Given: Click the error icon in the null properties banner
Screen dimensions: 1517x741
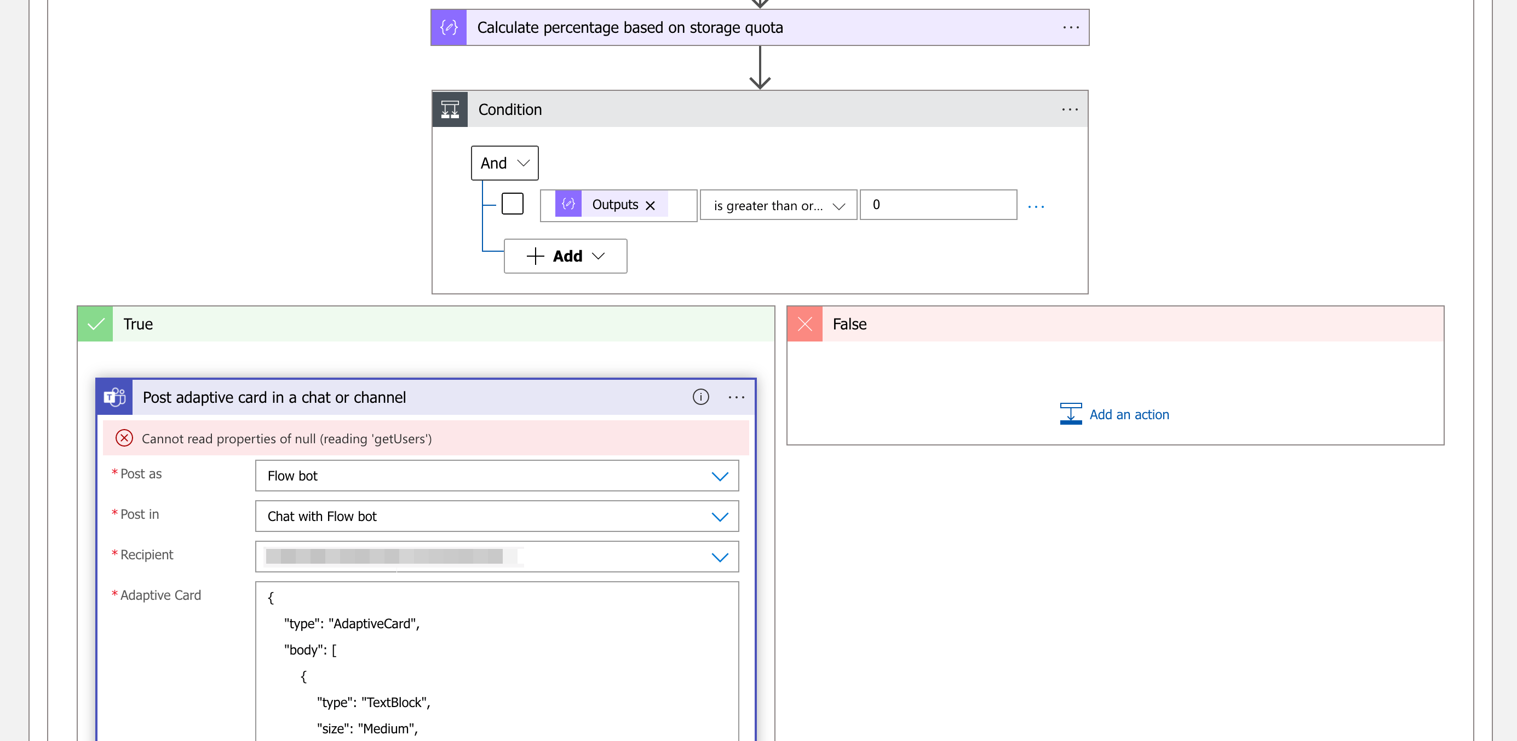Looking at the screenshot, I should [x=124, y=438].
